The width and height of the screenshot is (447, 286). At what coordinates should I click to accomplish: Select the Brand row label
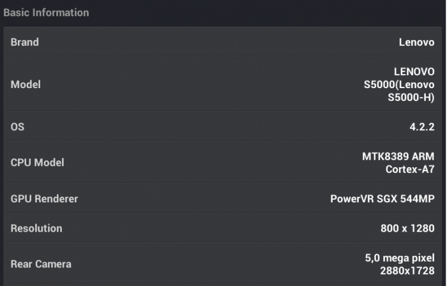(25, 42)
